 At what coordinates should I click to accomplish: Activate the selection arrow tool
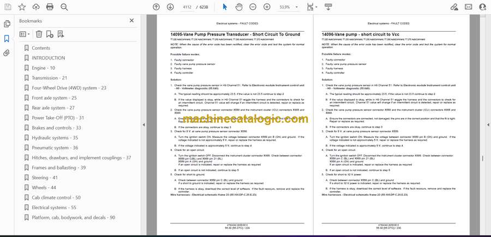coord(225,7)
